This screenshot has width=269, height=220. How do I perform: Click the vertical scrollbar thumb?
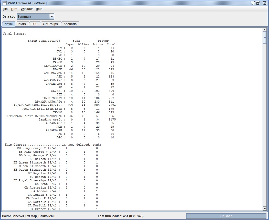click(265, 38)
